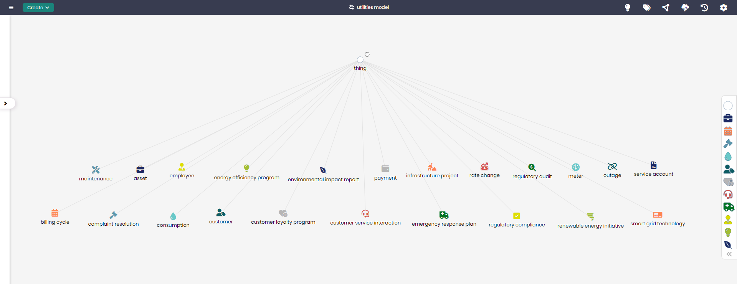Viewport: 737px width, 284px height.
Task: Expand the left side panel arrow
Action: [6, 103]
